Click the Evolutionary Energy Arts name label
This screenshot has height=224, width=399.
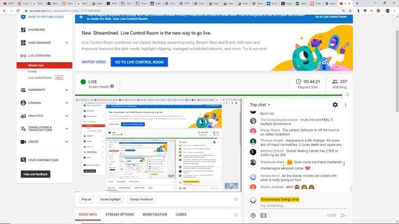(x=280, y=199)
